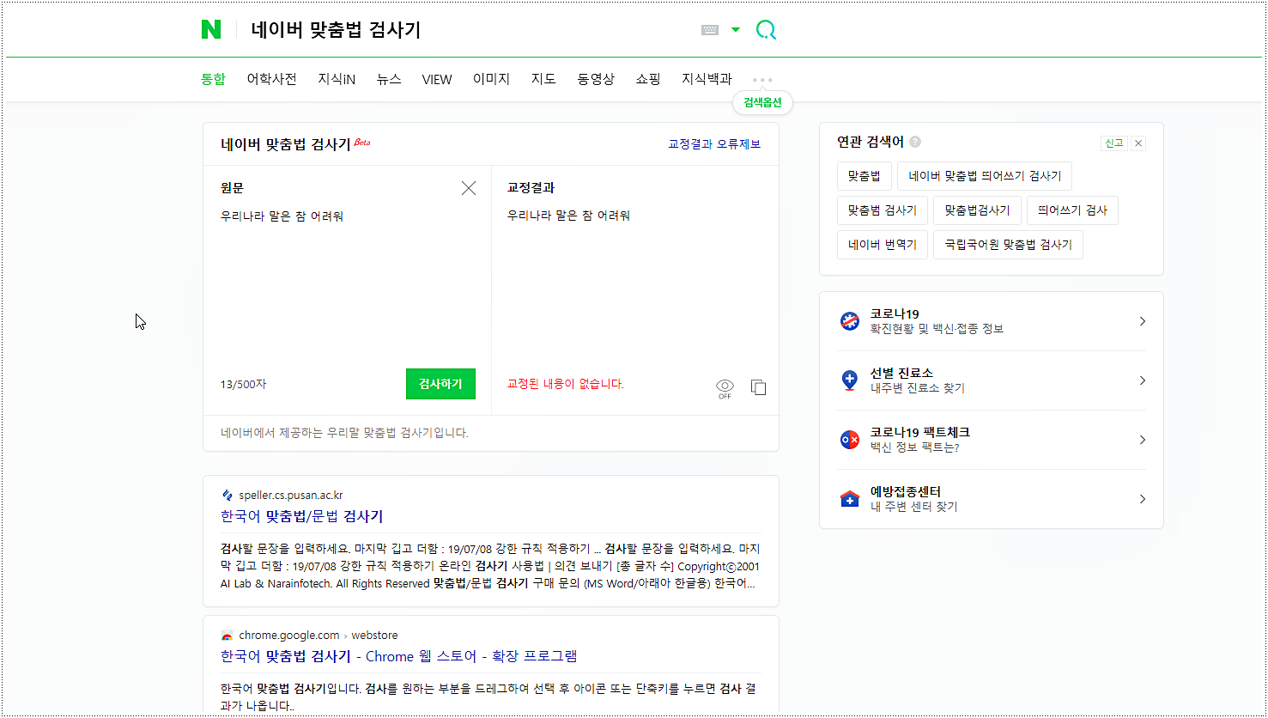Open speller.cs.pusan.ac.kr URL link
This screenshot has height=718, width=1268.
point(291,496)
